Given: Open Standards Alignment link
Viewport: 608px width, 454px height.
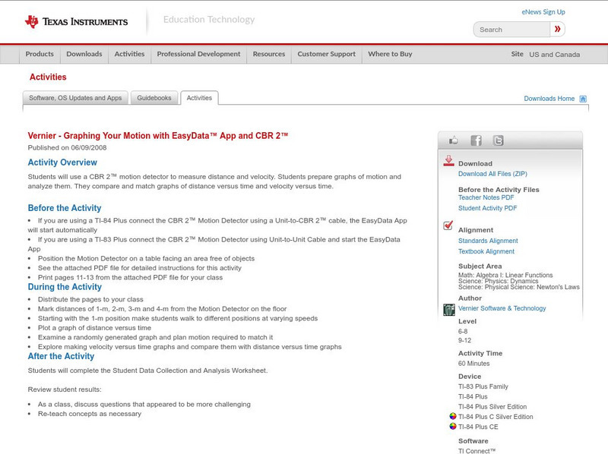Looking at the screenshot, I should pyautogui.click(x=488, y=241).
